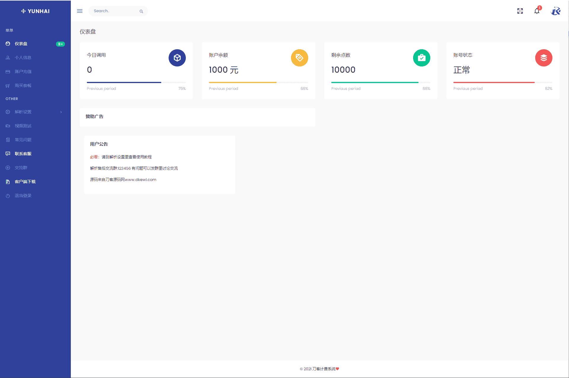Open 客户端下载 in the sidebar
569x378 pixels.
pyautogui.click(x=25, y=182)
